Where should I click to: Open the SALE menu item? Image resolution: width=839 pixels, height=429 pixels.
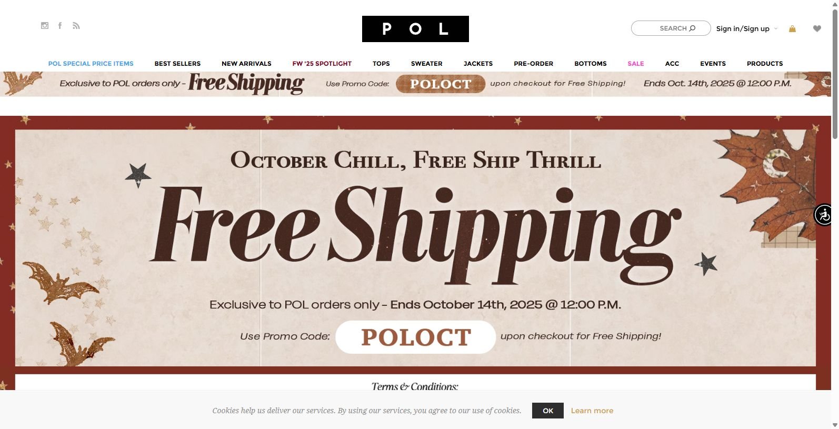635,63
